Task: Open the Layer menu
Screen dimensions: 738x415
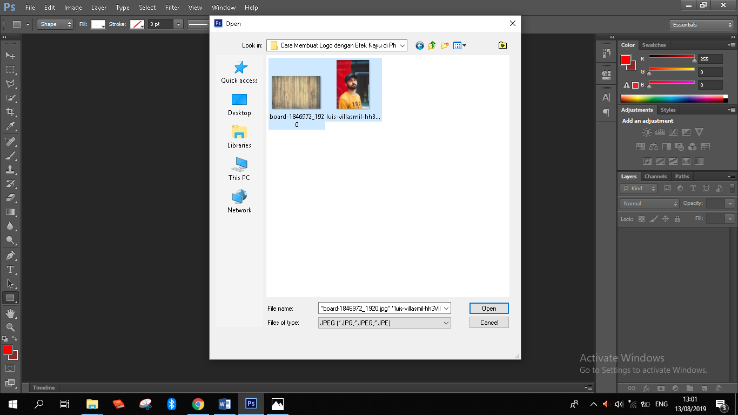Action: point(99,8)
